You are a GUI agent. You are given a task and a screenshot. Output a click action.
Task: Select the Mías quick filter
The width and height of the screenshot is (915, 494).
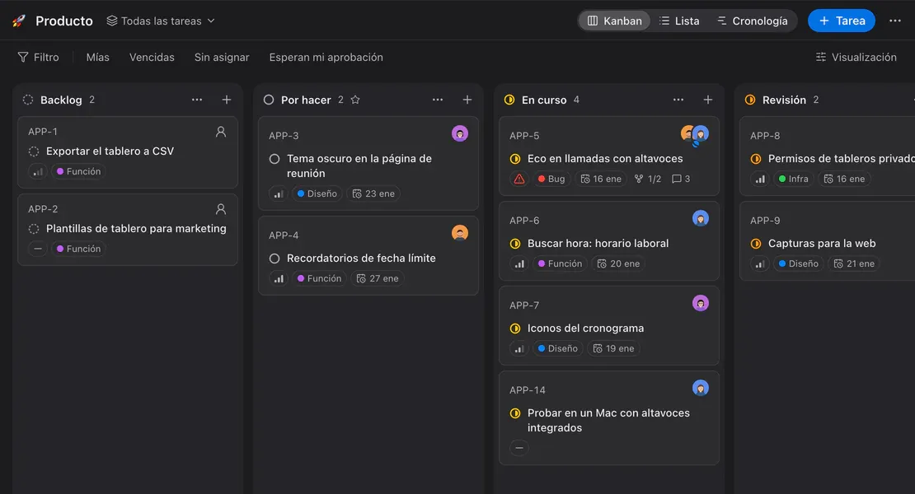pos(97,57)
